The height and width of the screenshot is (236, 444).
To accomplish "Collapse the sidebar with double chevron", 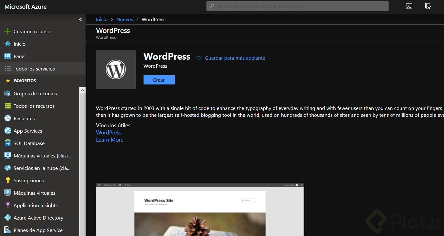I will pos(81,20).
